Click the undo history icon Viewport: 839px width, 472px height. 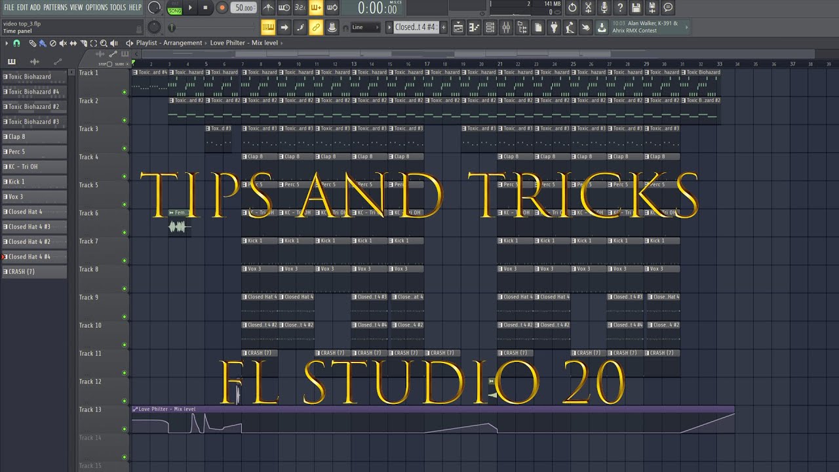(x=572, y=8)
